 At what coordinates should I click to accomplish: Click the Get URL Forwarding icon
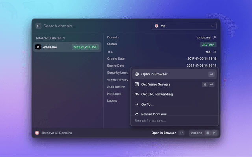[x=136, y=94]
